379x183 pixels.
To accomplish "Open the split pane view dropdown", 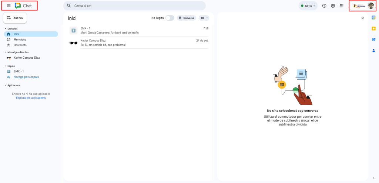I will (x=204, y=18).
